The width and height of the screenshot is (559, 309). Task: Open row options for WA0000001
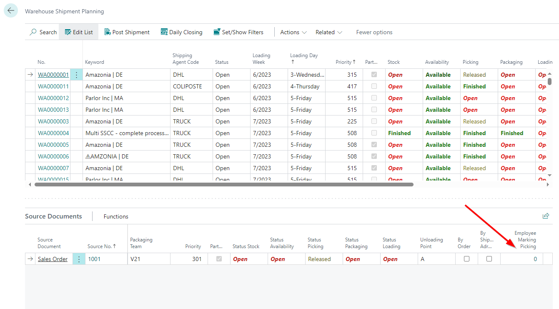click(x=76, y=75)
